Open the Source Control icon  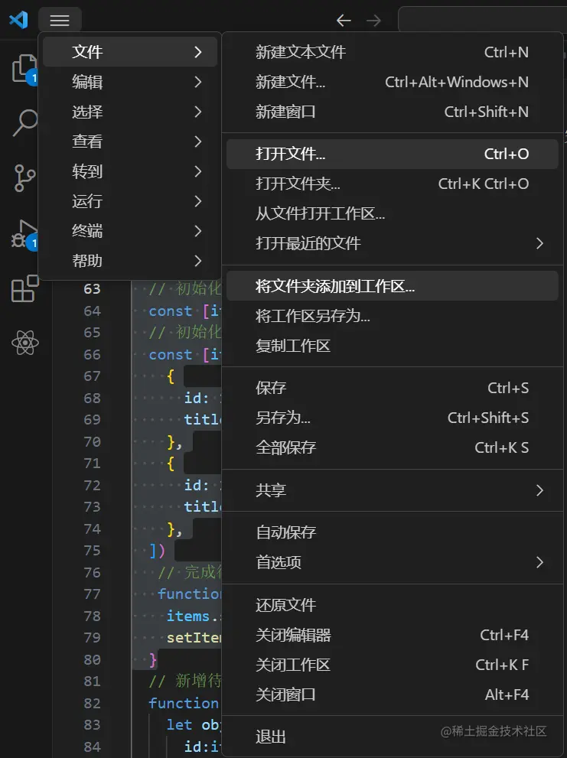[24, 177]
